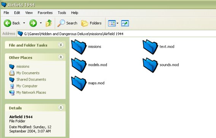The height and width of the screenshot is (138, 216).
Task: Open the Views dropdown arrow
Action: tap(118, 23)
